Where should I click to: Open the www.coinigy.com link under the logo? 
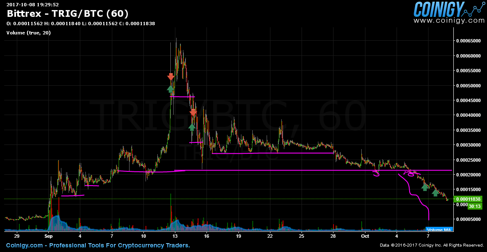449,20
